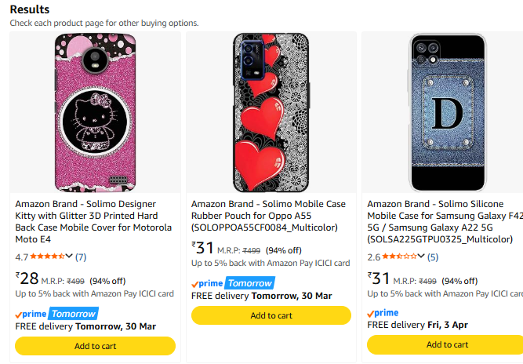Add the Moto E4 Kitty case to cart
Image resolution: width=523 pixels, height=364 pixels.
[x=95, y=346]
